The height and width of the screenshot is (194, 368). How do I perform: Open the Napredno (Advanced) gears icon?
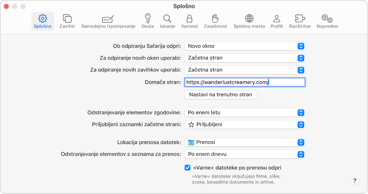[x=327, y=21]
